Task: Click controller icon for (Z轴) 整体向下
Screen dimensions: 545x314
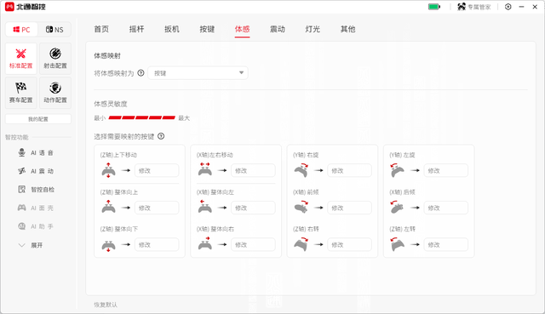Action: 108,245
